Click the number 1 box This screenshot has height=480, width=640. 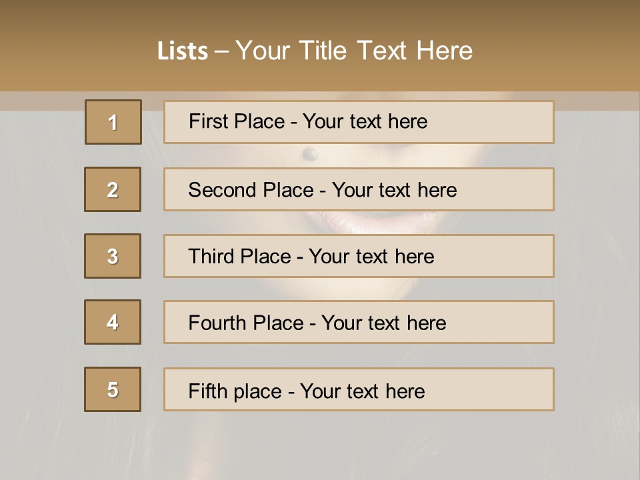click(x=113, y=122)
